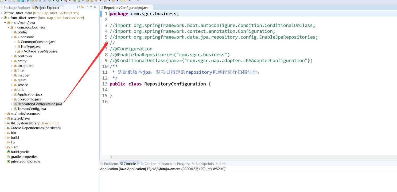Collapse All items in Project Explorer
The width and height of the screenshot is (397, 192).
click(x=78, y=7)
